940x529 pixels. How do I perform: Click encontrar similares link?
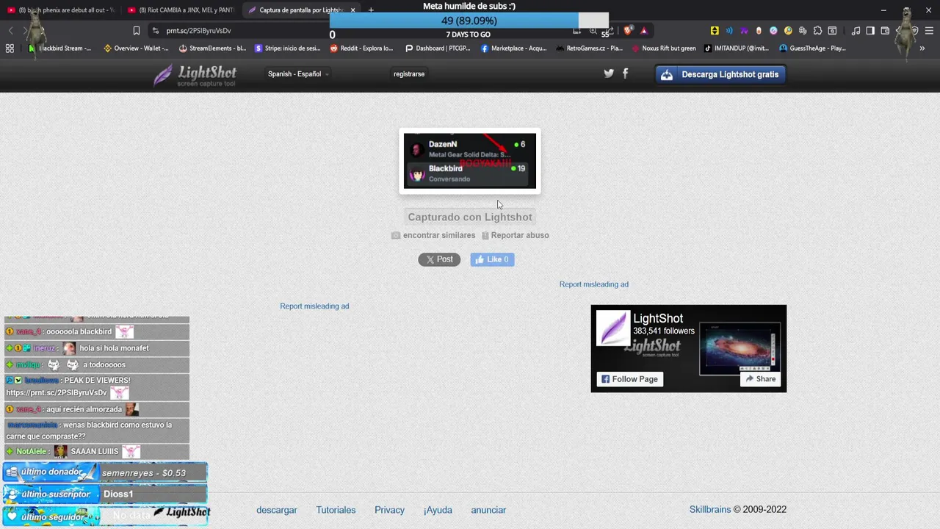[x=439, y=235]
